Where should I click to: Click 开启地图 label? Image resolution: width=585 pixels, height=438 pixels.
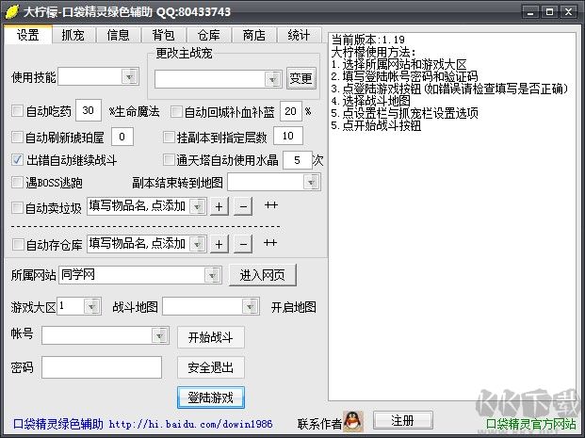coord(294,307)
